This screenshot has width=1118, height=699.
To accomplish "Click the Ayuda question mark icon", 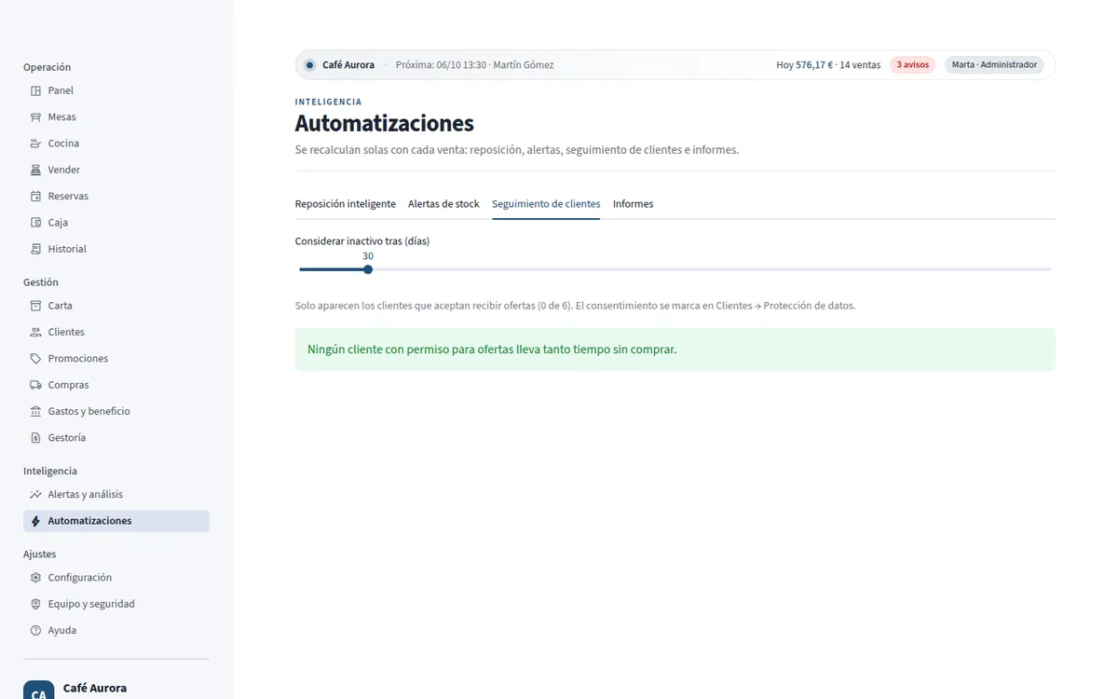I will click(35, 631).
